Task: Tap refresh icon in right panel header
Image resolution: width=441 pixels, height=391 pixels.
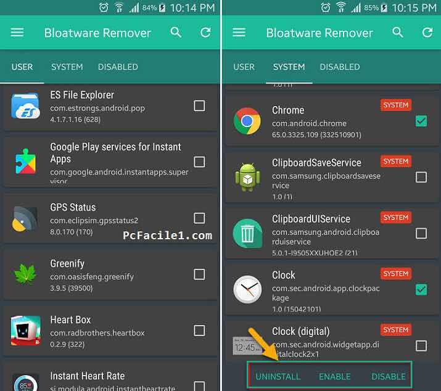Action: coord(427,33)
